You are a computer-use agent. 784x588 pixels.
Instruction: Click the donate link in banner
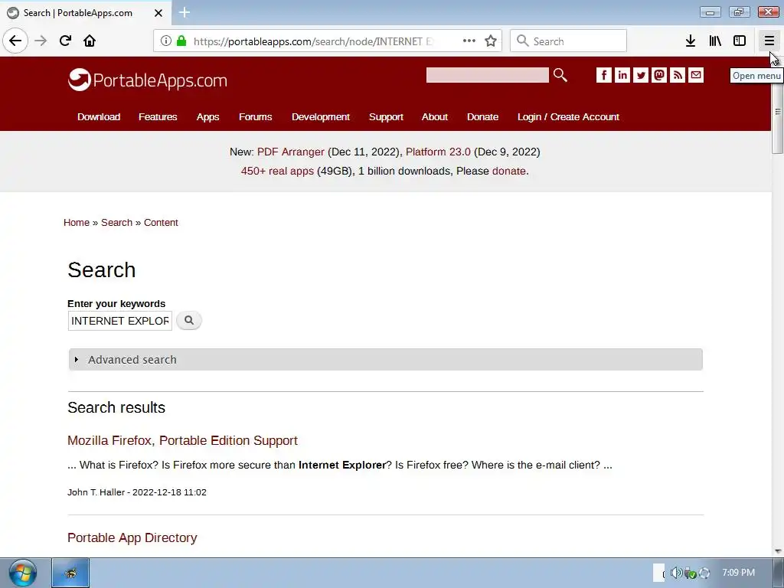pos(509,171)
